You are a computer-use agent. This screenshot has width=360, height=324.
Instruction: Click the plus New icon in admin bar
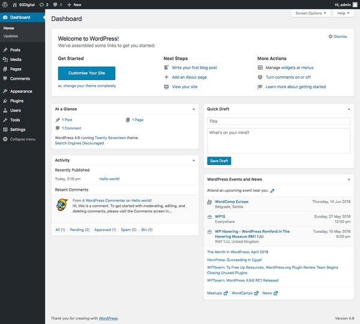69,5
